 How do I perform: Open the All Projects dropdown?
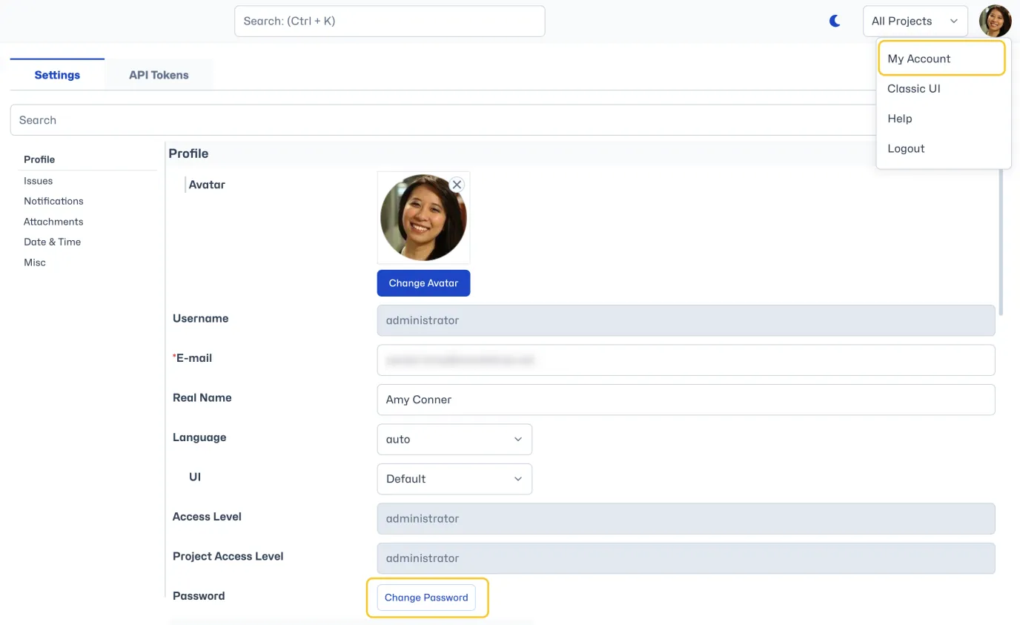tap(915, 21)
